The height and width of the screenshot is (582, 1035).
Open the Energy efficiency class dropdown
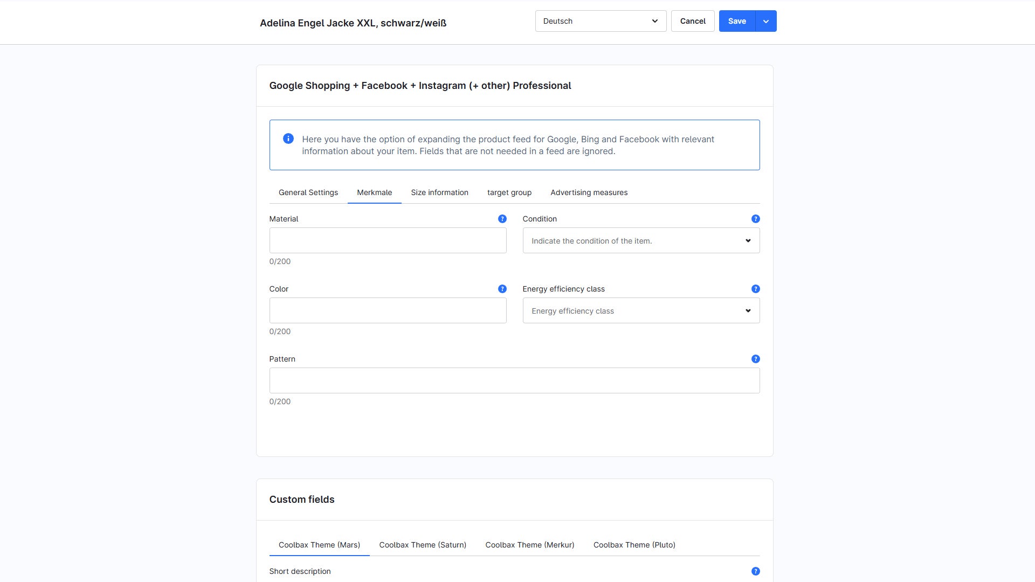click(641, 310)
